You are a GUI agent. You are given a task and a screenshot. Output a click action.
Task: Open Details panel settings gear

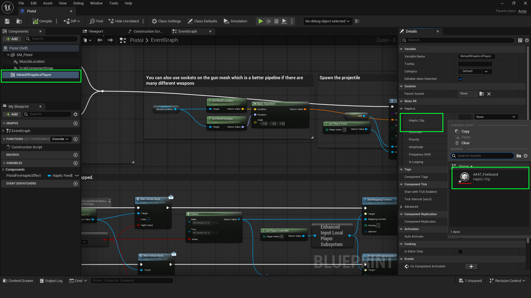tap(527, 40)
